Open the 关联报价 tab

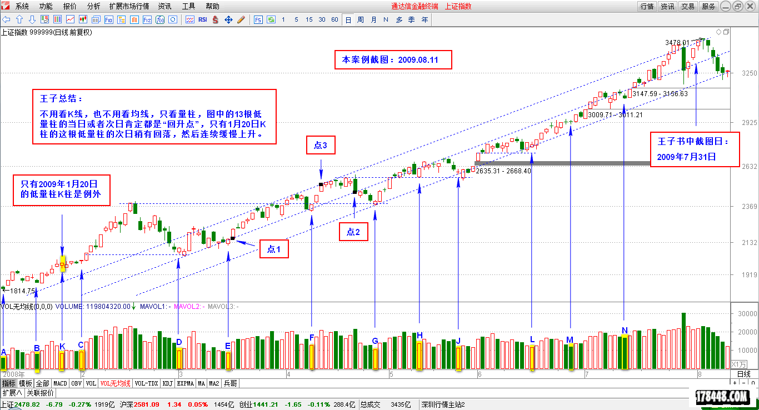(41, 393)
